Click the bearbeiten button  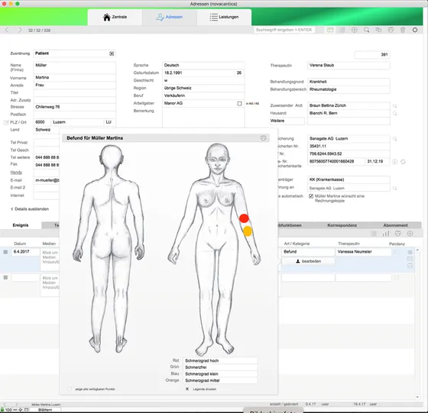(x=308, y=261)
